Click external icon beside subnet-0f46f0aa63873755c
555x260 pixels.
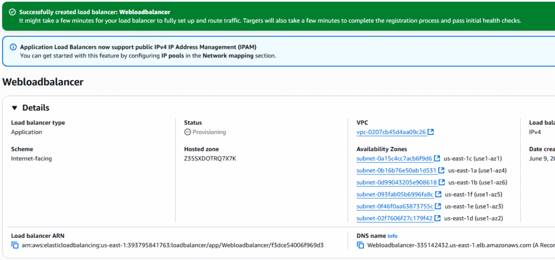pos(438,206)
